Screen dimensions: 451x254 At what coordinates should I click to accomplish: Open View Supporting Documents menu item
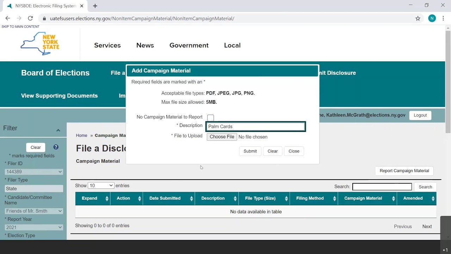(59, 96)
